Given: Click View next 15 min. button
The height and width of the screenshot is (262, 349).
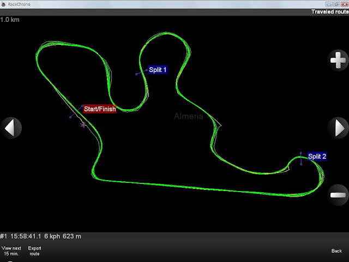Looking at the screenshot, I should pyautogui.click(x=11, y=251).
